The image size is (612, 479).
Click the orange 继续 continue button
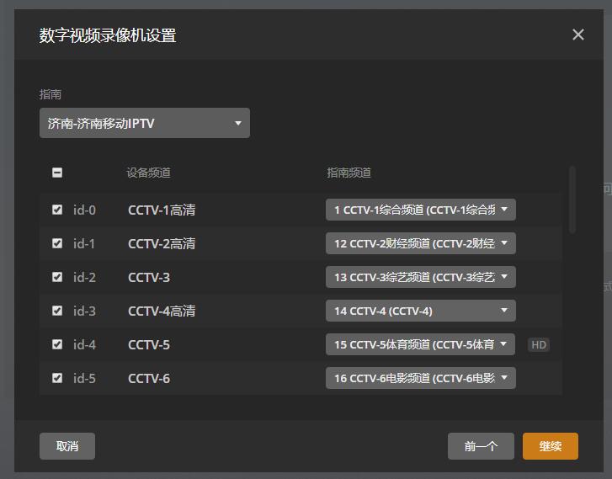[x=551, y=446]
